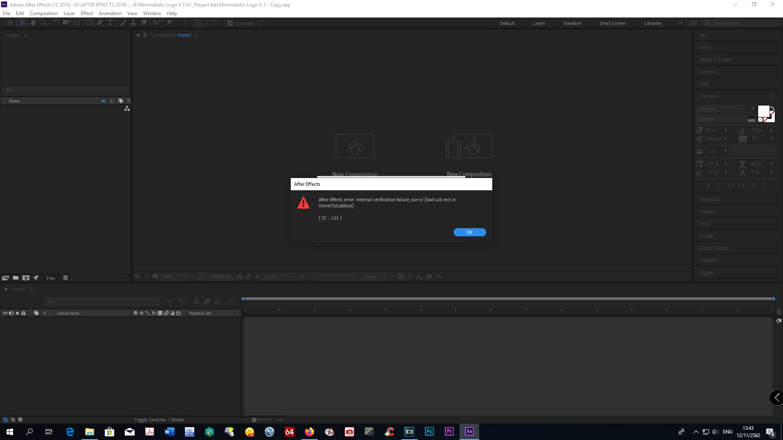The width and height of the screenshot is (783, 440).
Task: Switch to the Small Screen workspace
Action: 612,23
